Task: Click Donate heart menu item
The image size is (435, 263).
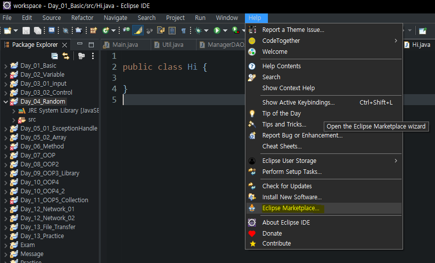Action: [324, 233]
